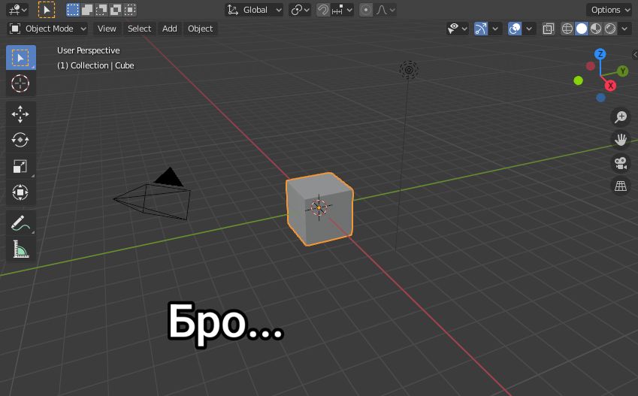Open proportional falloff dropdown

click(x=385, y=10)
